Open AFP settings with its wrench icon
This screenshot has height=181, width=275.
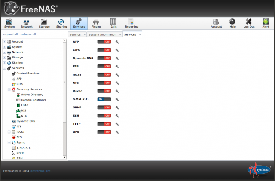(x=117, y=42)
